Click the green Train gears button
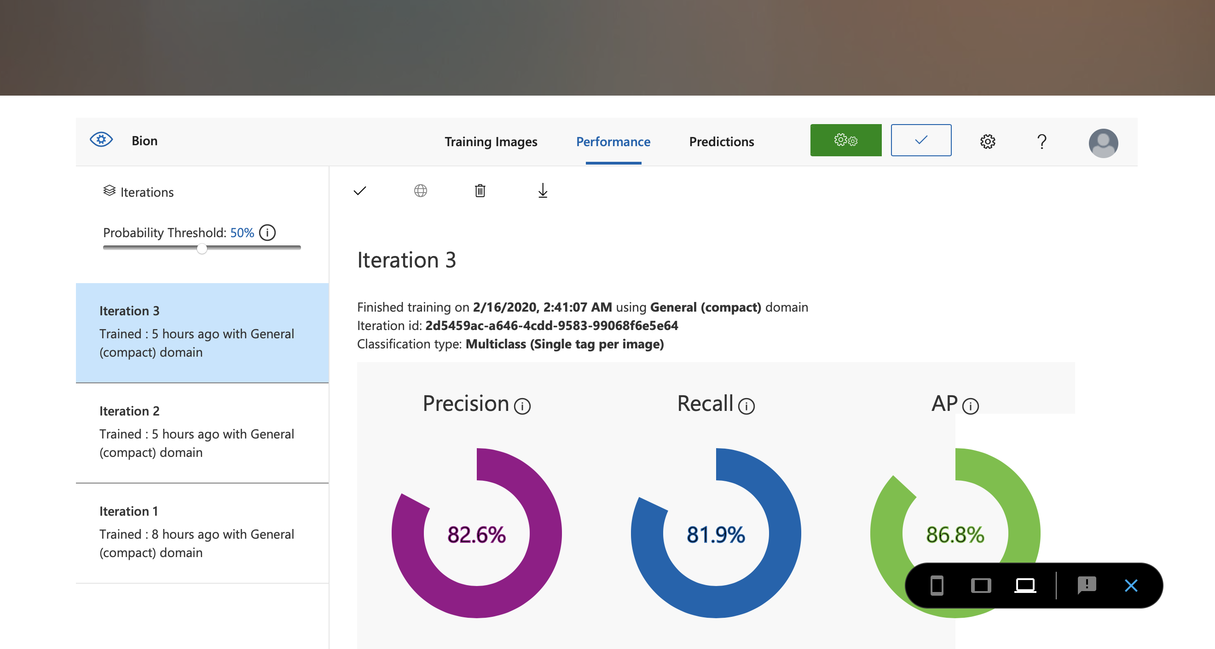The image size is (1215, 649). (x=845, y=140)
